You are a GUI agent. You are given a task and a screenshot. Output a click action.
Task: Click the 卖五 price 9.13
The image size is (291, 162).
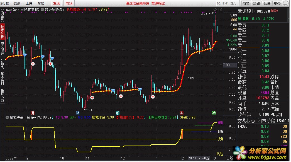[x=265, y=25]
